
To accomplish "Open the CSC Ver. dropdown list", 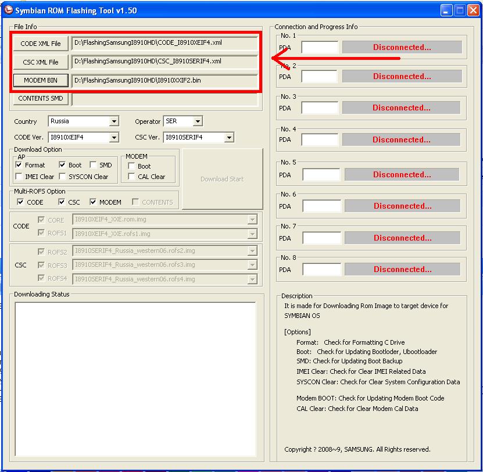I will click(x=229, y=138).
